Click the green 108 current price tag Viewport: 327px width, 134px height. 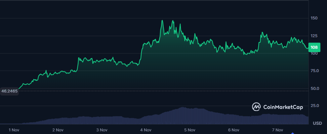(x=314, y=47)
